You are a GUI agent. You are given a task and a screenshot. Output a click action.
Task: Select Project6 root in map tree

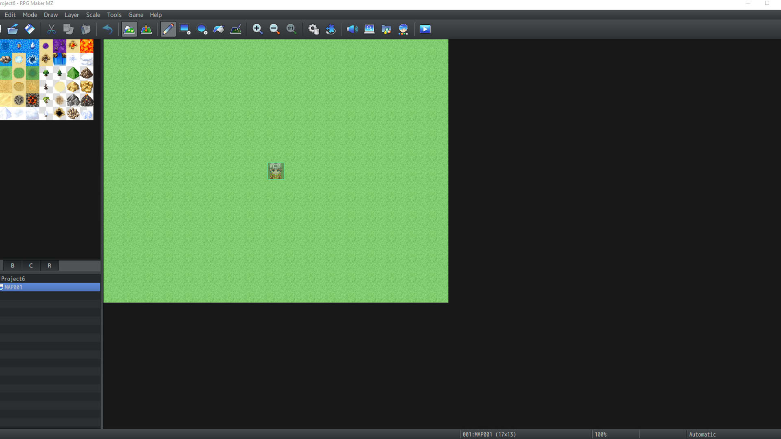click(x=50, y=279)
